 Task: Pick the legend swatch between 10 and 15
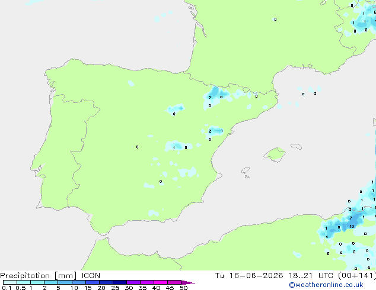pyautogui.click(x=78, y=282)
